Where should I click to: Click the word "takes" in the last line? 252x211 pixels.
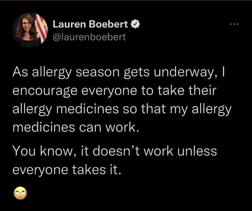pos(89,170)
